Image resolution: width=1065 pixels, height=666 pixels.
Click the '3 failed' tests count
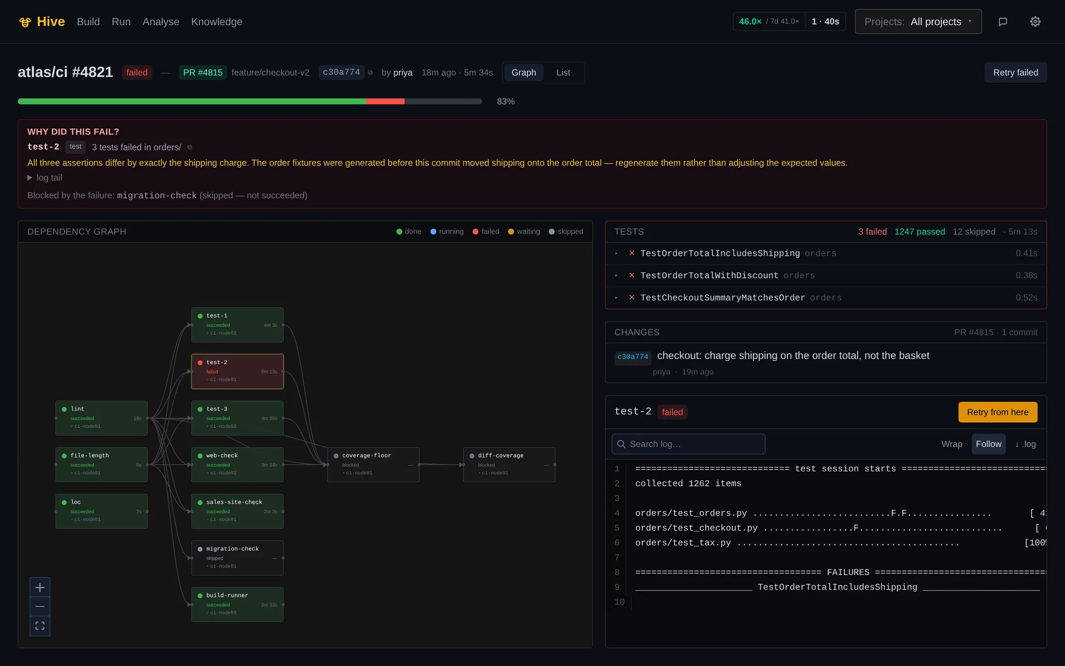[872, 232]
